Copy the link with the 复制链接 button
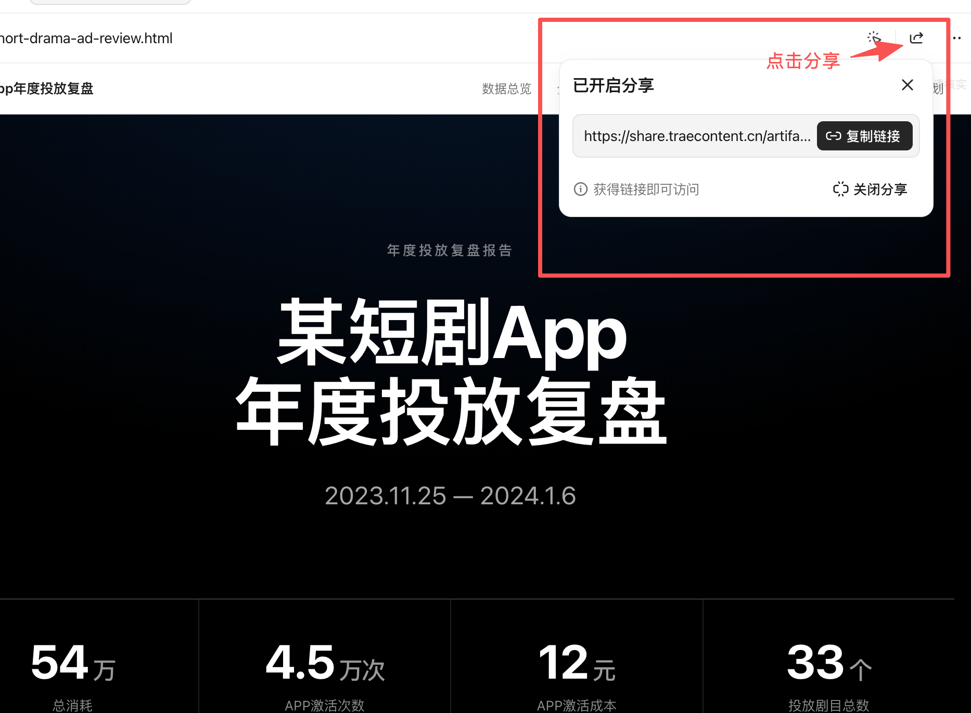The height and width of the screenshot is (713, 971). tap(864, 136)
